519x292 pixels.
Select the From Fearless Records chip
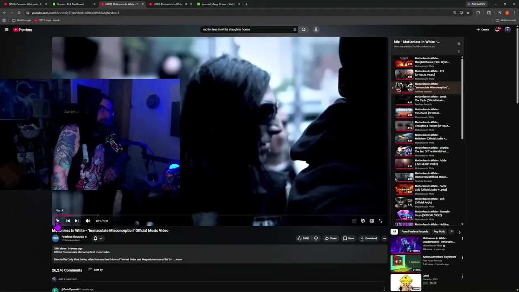tap(415, 232)
